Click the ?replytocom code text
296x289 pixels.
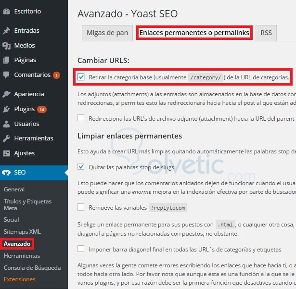click(168, 208)
